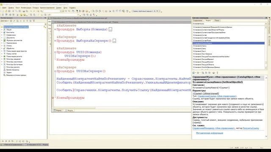Open the Действия dropdown in configuration panel
This screenshot has width=271, height=152.
click(x=5, y=21)
